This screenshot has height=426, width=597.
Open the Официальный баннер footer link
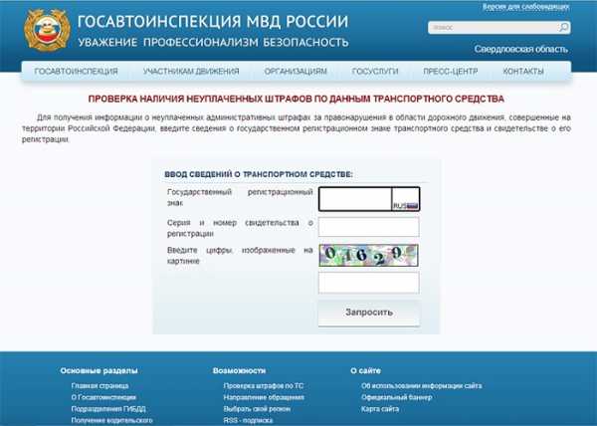coord(396,397)
